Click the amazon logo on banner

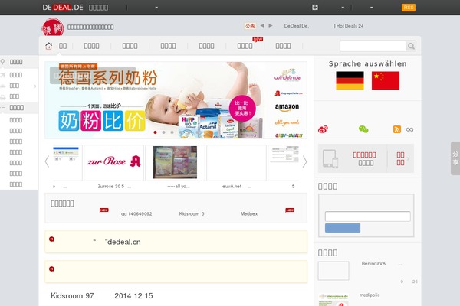287,107
